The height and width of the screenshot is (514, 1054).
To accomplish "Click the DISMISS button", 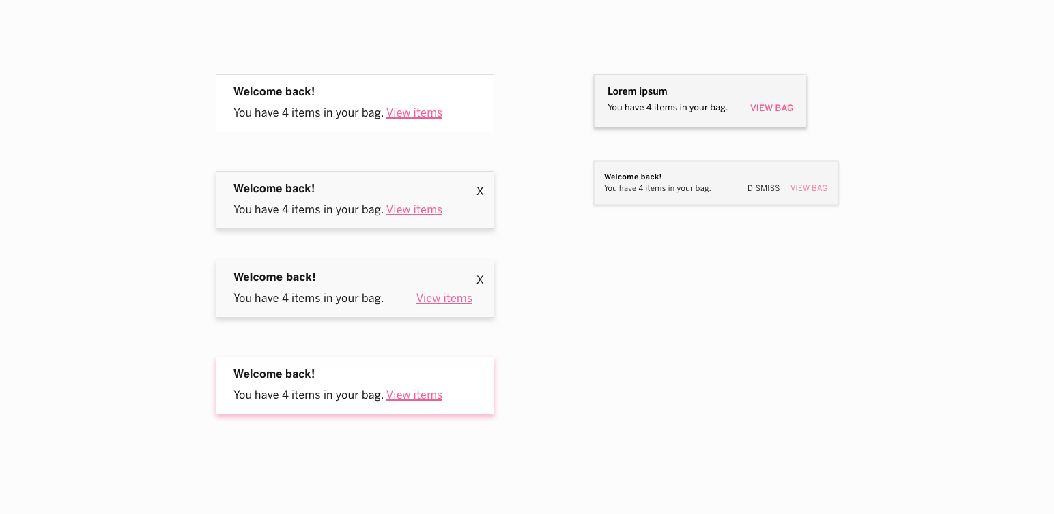I will (763, 188).
